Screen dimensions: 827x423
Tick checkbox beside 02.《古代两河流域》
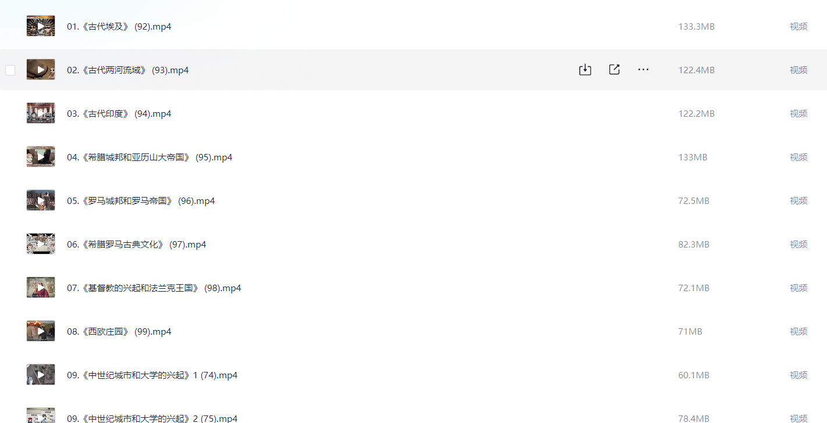click(10, 70)
